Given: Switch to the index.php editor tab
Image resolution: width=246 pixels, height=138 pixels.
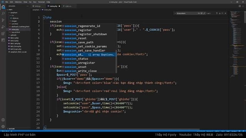Looking at the screenshot, I should pyautogui.click(x=53, y=6).
